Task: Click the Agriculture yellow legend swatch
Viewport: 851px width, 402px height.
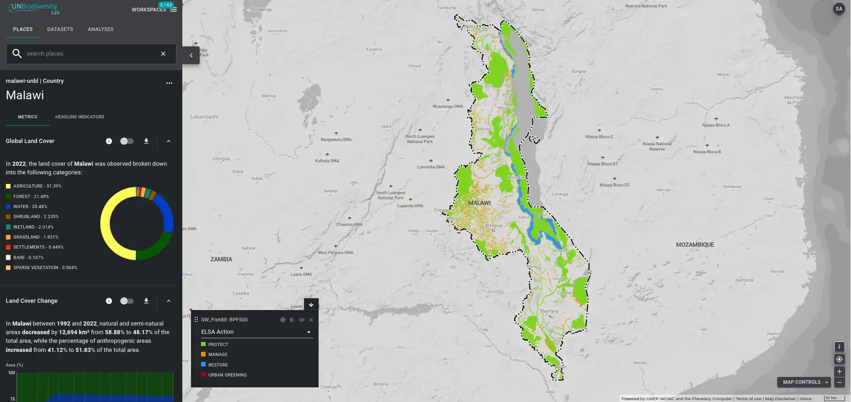Action: [x=8, y=186]
